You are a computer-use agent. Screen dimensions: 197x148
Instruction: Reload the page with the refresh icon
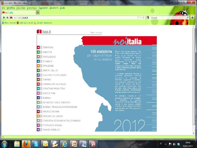point(143,18)
